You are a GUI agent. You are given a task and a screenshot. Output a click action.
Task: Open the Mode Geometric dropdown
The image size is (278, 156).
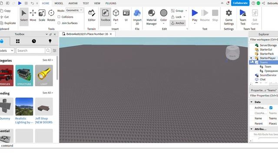[x=74, y=10]
